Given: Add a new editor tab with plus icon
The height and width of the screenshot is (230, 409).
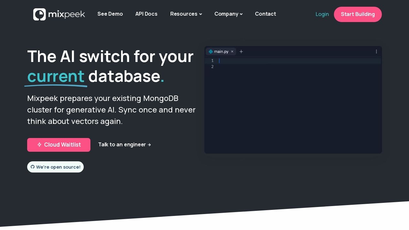Looking at the screenshot, I should point(241,51).
